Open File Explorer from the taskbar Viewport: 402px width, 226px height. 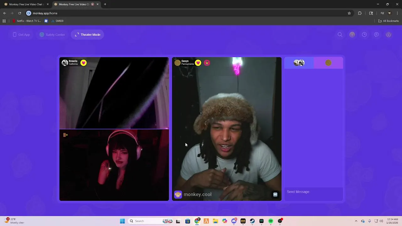pyautogui.click(x=215, y=221)
